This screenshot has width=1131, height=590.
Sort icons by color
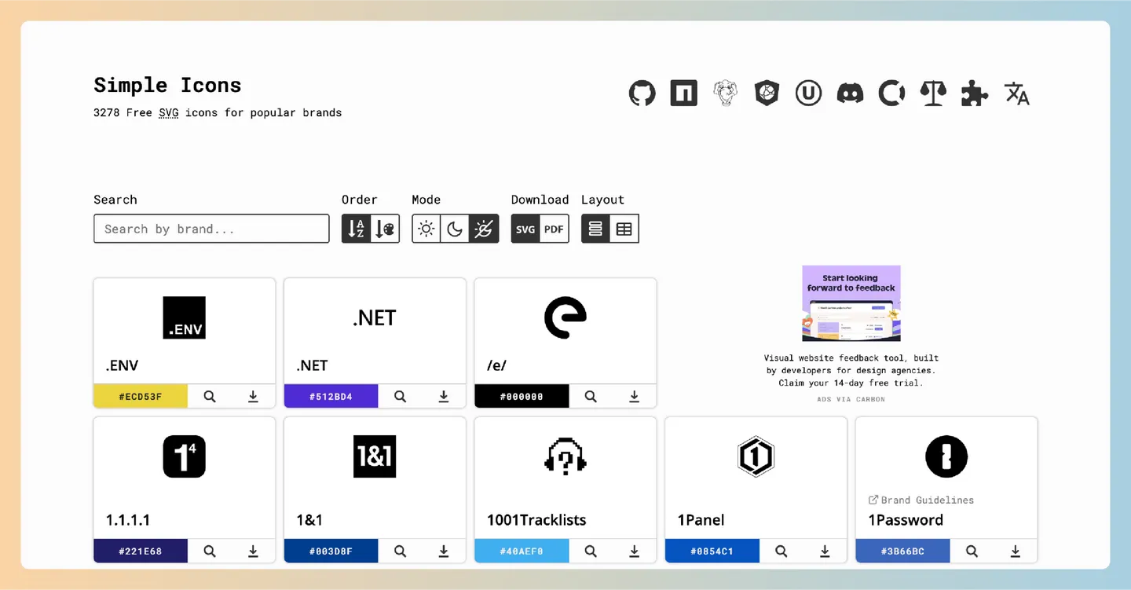(385, 229)
